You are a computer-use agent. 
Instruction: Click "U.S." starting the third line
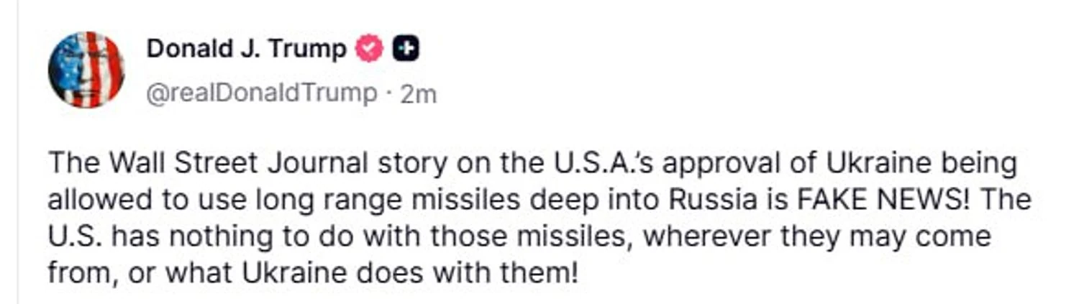[x=76, y=236]
